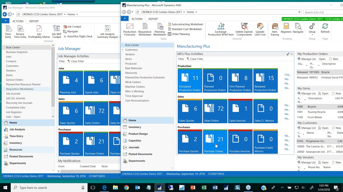343x192 pixels.
Task: Open the Firm Planned Production Orders tile
Action: pos(240,81)
